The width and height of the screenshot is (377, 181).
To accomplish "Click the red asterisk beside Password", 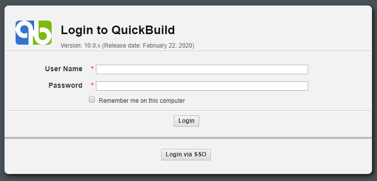I will [x=92, y=85].
